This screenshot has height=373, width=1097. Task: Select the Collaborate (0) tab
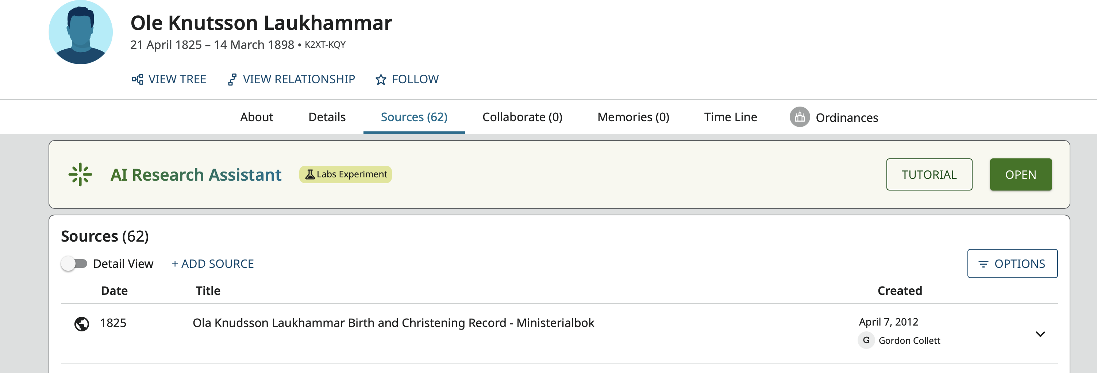coord(522,117)
